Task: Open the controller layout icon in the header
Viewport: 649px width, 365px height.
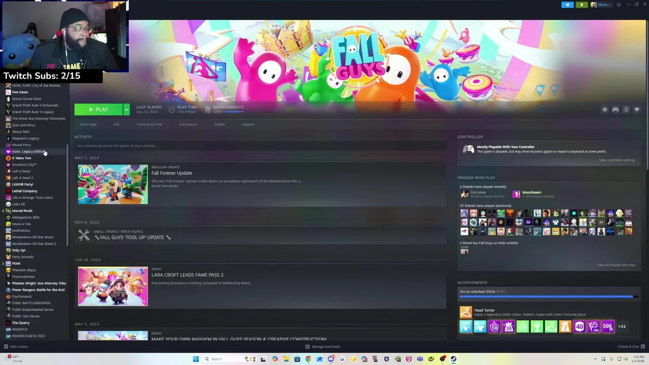Action: tap(615, 109)
